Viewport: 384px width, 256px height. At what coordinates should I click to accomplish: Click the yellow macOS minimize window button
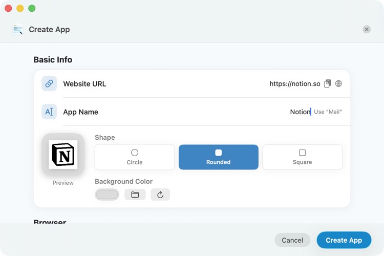tap(20, 8)
